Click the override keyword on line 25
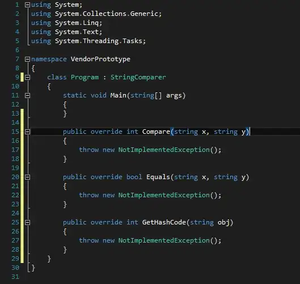Screen dimensions: 300x284 107,222
